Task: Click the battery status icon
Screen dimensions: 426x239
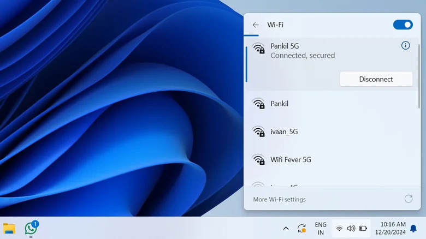Action: (363, 228)
